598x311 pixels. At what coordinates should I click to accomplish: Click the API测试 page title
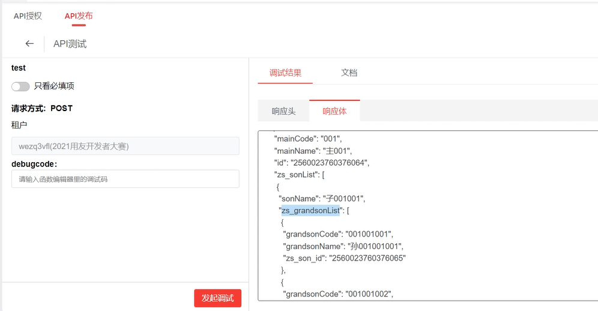click(x=70, y=44)
